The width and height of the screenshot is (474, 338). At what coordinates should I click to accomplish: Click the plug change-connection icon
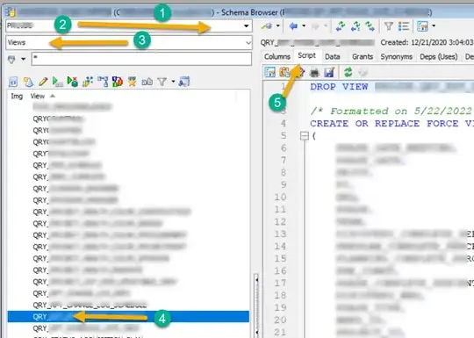click(267, 26)
